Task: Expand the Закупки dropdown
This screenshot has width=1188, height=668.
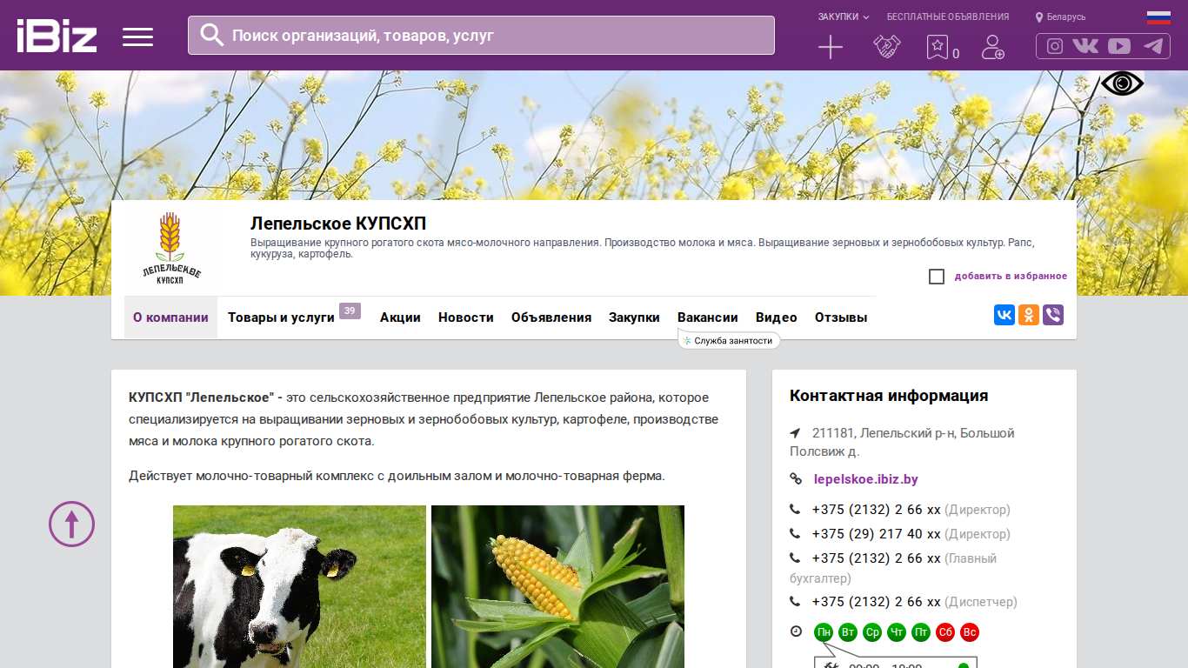Action: click(x=844, y=17)
